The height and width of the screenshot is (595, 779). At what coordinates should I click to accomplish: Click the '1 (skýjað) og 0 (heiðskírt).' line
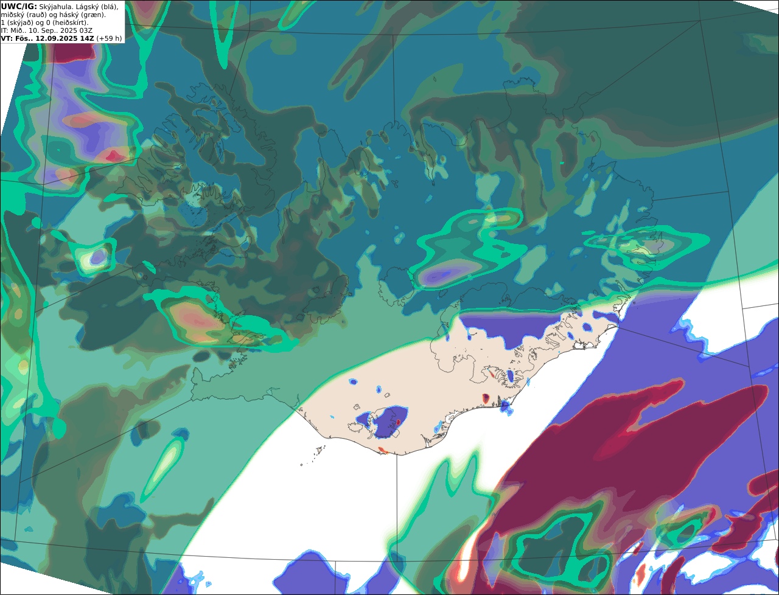tap(45, 23)
